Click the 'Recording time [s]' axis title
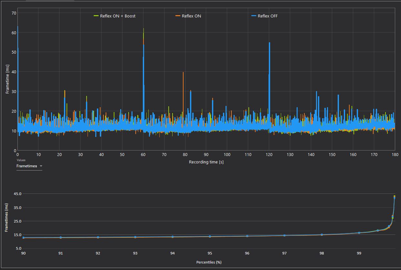Viewport: 401px width, 270px height. pos(206,162)
